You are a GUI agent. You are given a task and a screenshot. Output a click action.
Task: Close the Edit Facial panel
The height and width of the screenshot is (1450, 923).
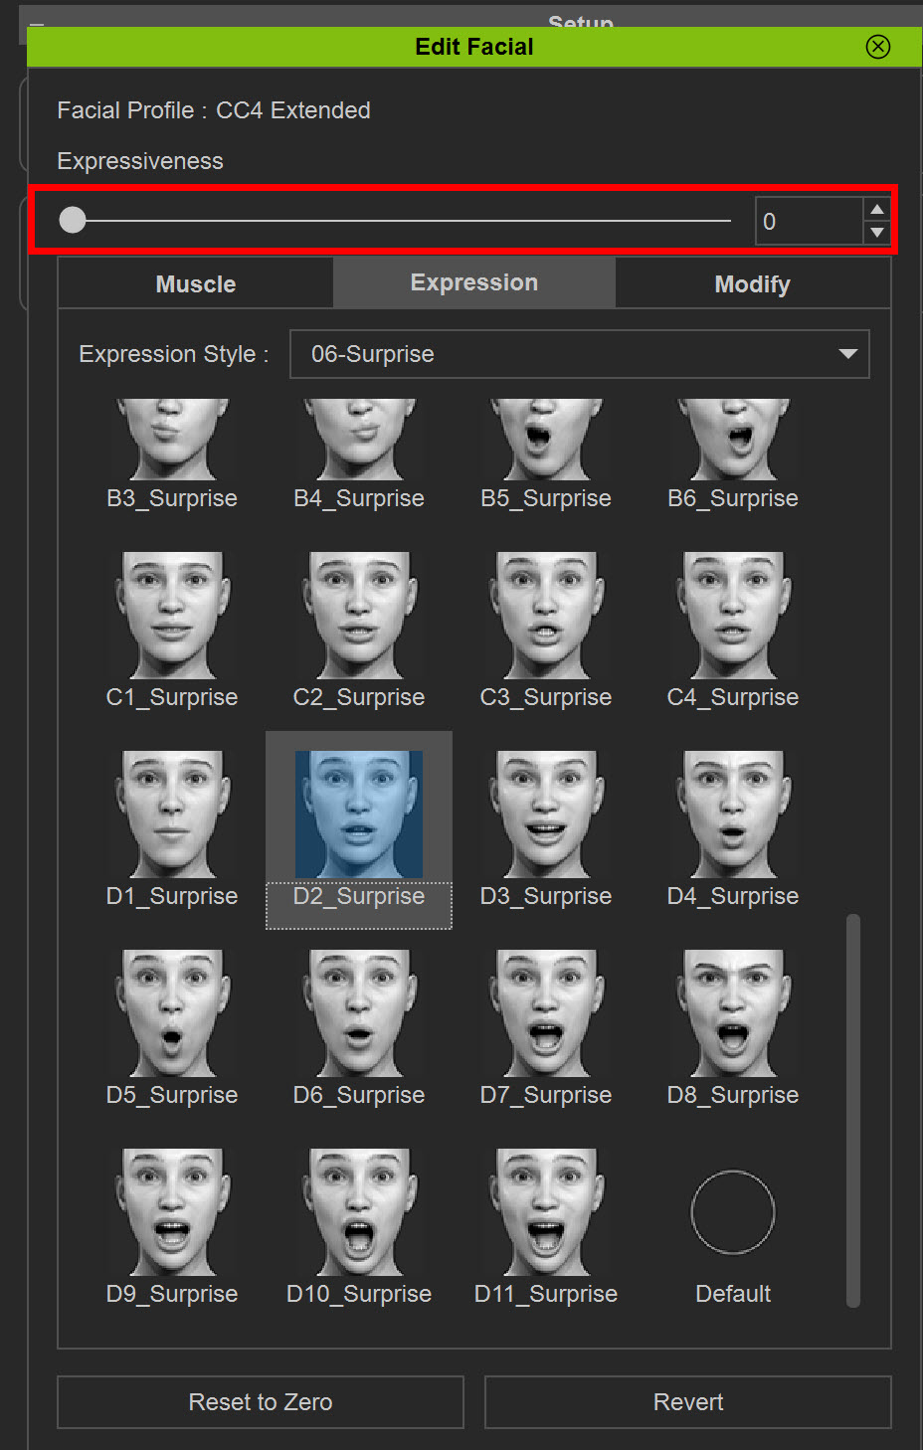pyautogui.click(x=878, y=47)
